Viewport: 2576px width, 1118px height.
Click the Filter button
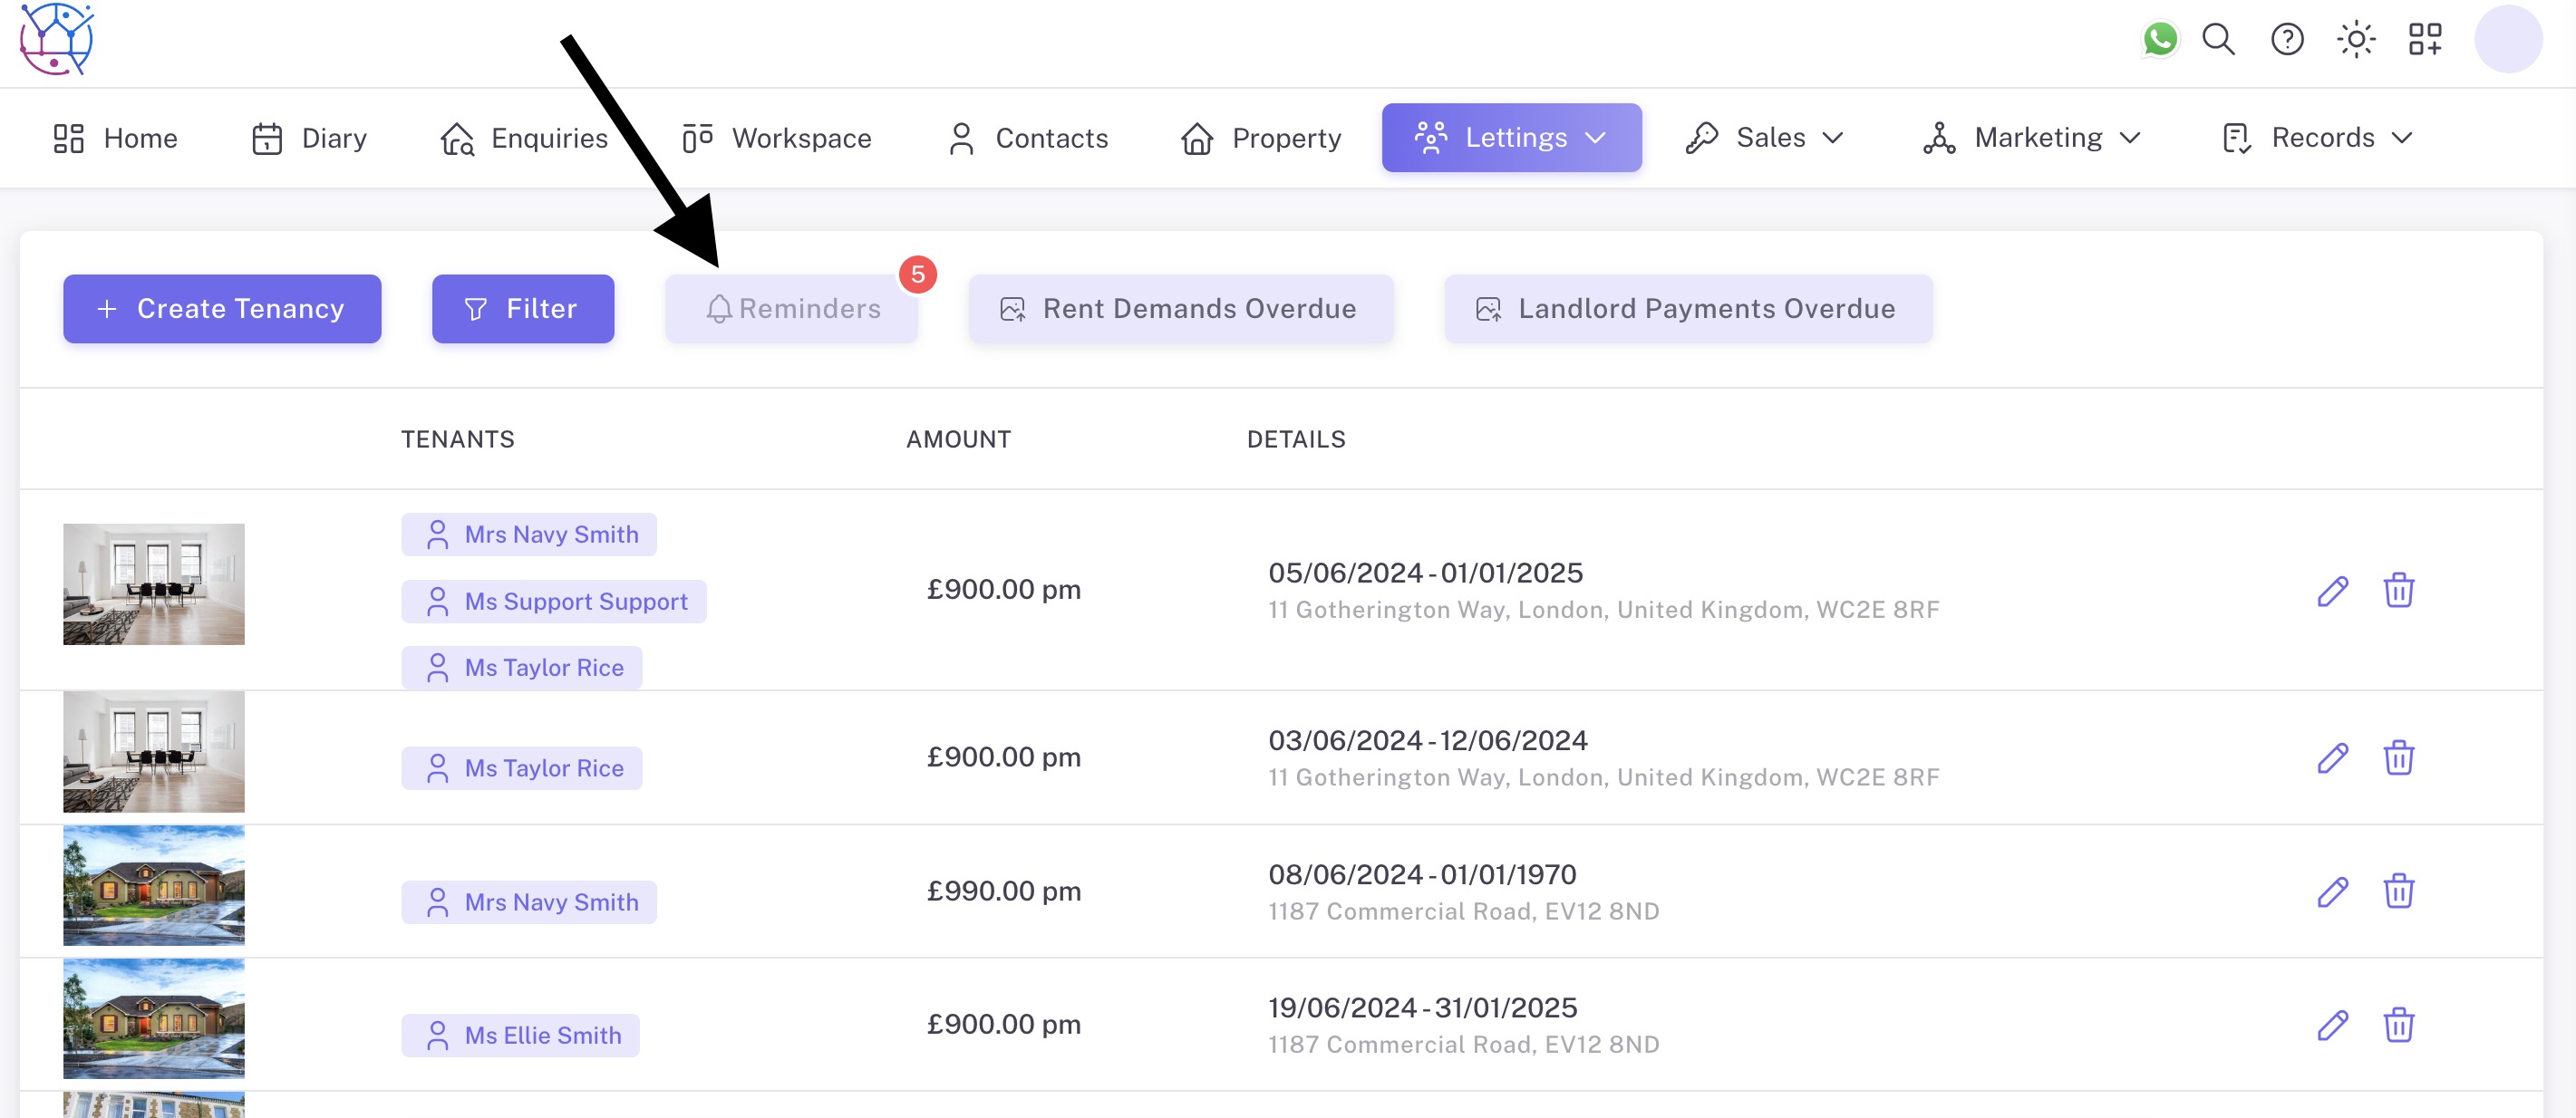click(522, 309)
